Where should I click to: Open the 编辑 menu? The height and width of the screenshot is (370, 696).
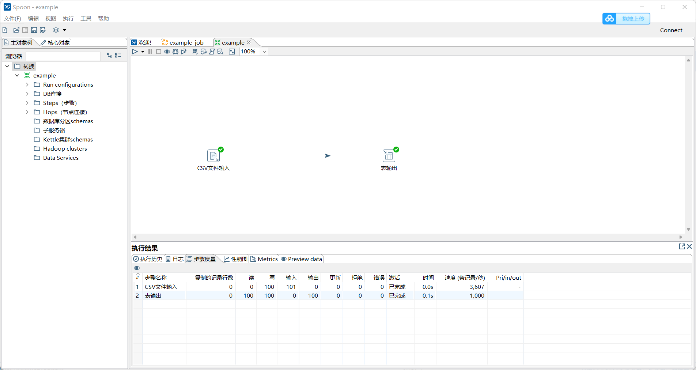(x=33, y=18)
